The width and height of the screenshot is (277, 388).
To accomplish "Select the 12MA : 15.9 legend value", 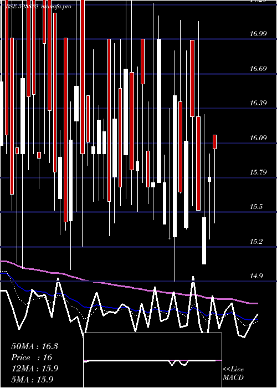I will [x=34, y=369].
